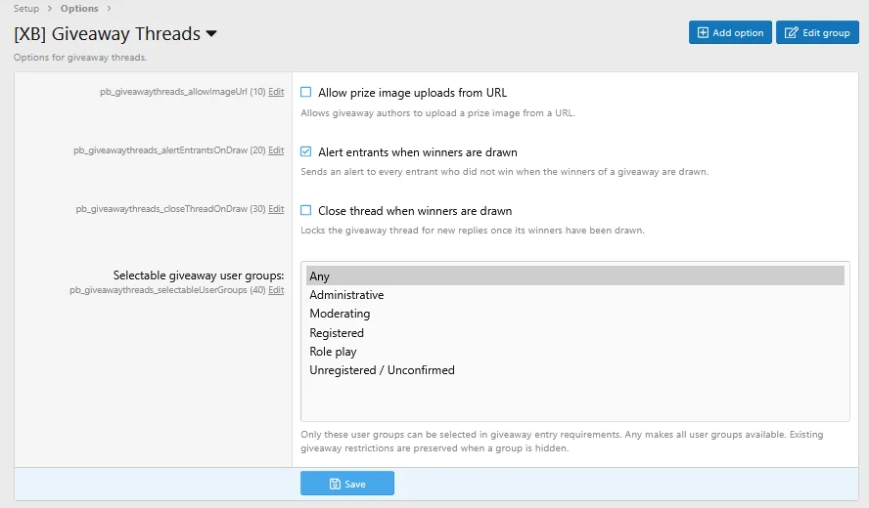Tick Close thread when winners are drawn
The height and width of the screenshot is (508, 869).
click(x=306, y=210)
